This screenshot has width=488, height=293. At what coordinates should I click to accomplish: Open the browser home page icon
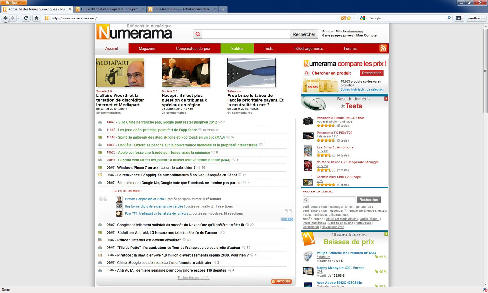click(36, 18)
